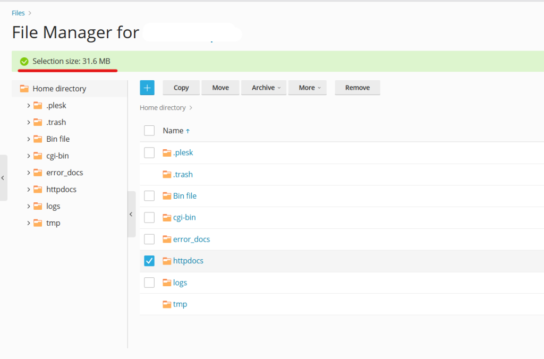
Task: Click the httpdocs folder icon in sidebar tree
Action: click(38, 190)
